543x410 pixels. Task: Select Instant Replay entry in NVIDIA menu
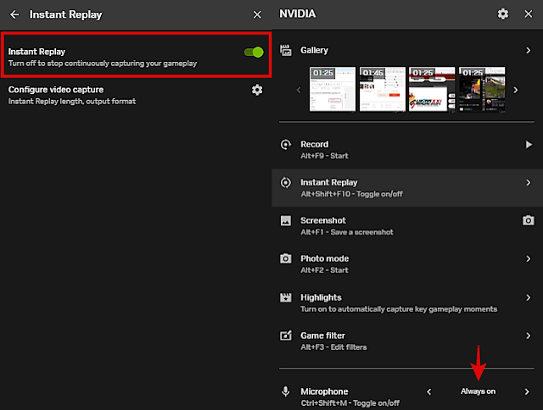pos(407,188)
